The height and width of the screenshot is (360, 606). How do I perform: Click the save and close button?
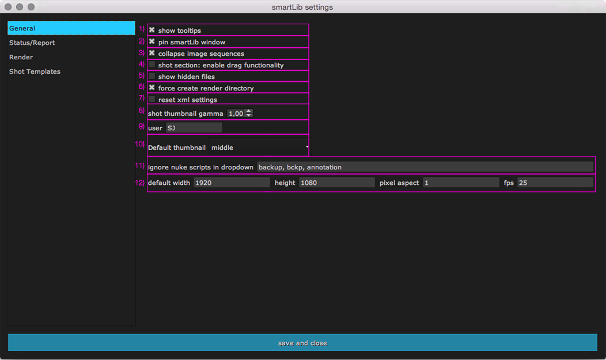302,343
